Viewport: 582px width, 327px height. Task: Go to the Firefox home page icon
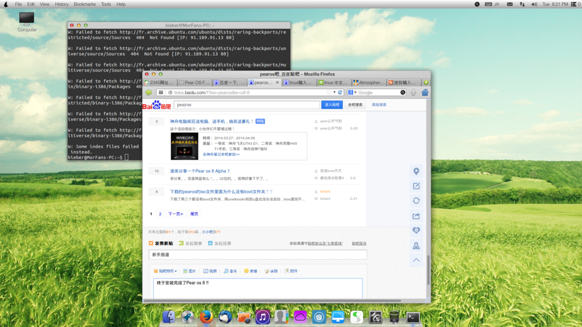425,92
